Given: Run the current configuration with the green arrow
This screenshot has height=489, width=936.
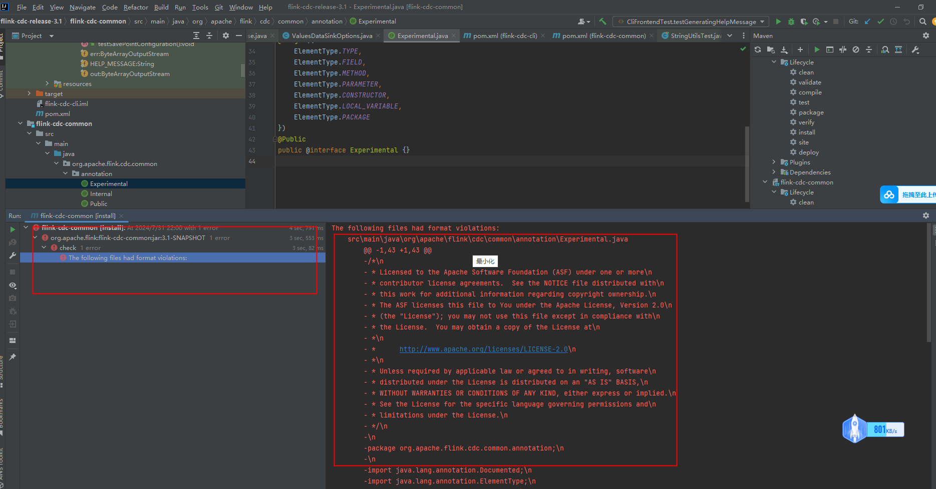Looking at the screenshot, I should click(778, 21).
